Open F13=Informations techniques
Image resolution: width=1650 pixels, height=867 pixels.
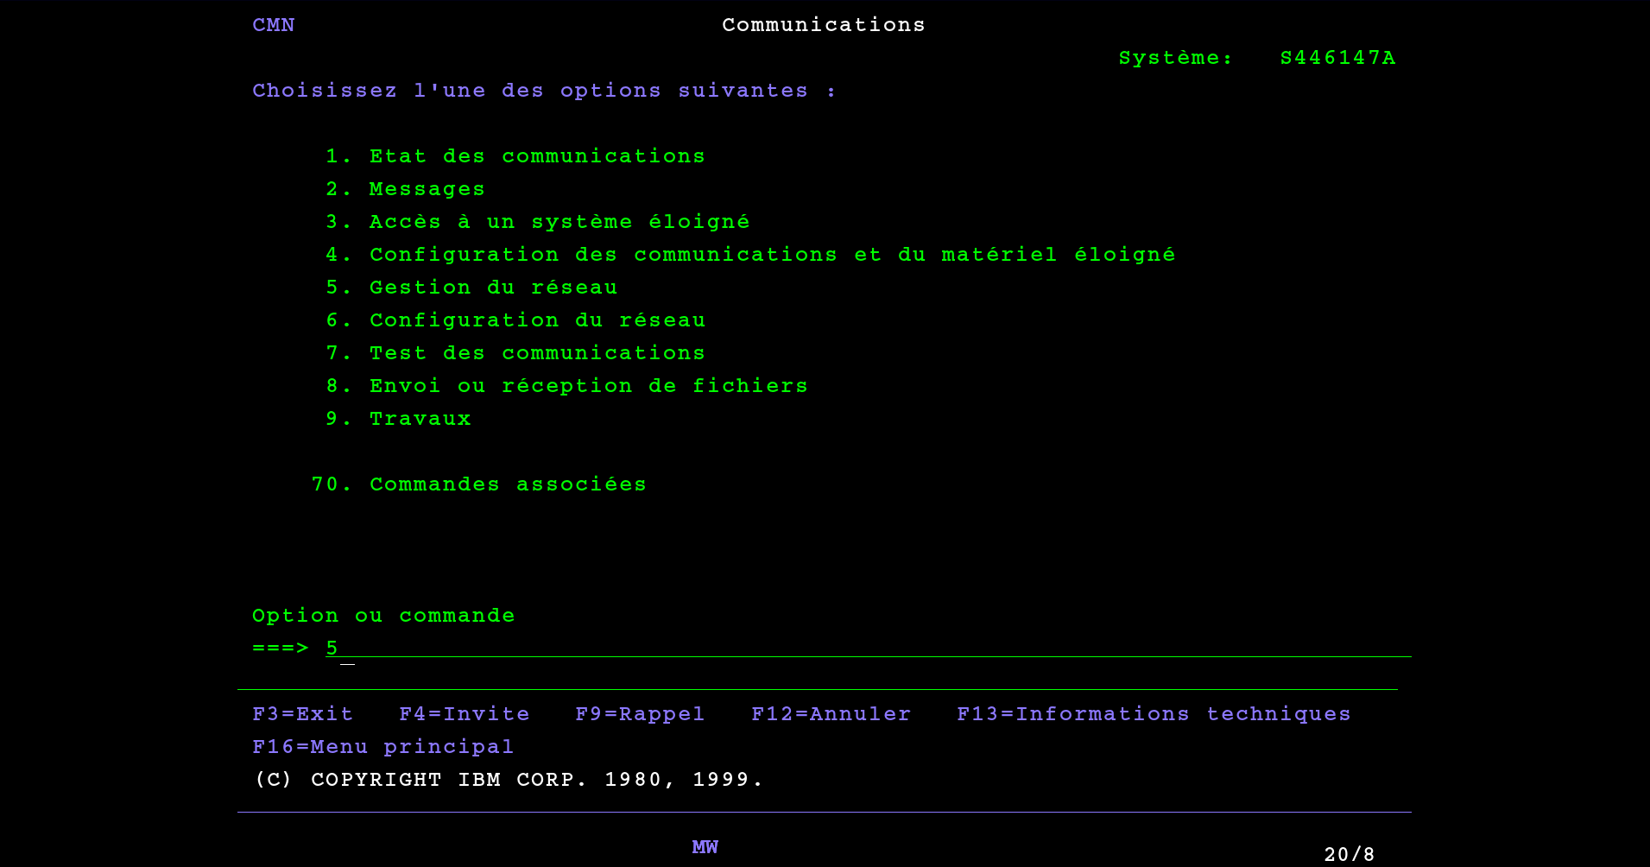click(1154, 714)
